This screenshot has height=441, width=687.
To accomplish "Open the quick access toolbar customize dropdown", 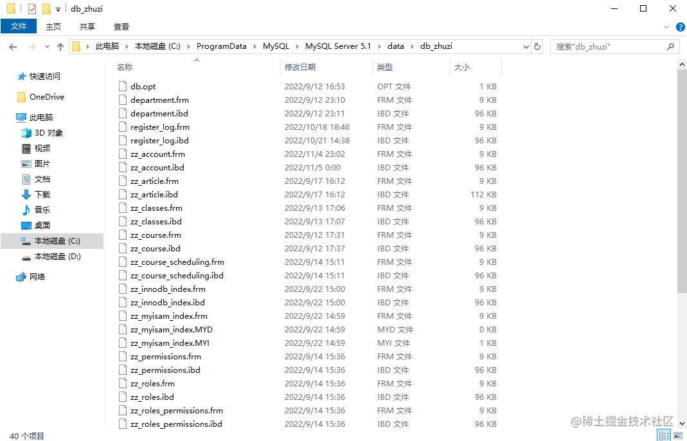I will 58,9.
